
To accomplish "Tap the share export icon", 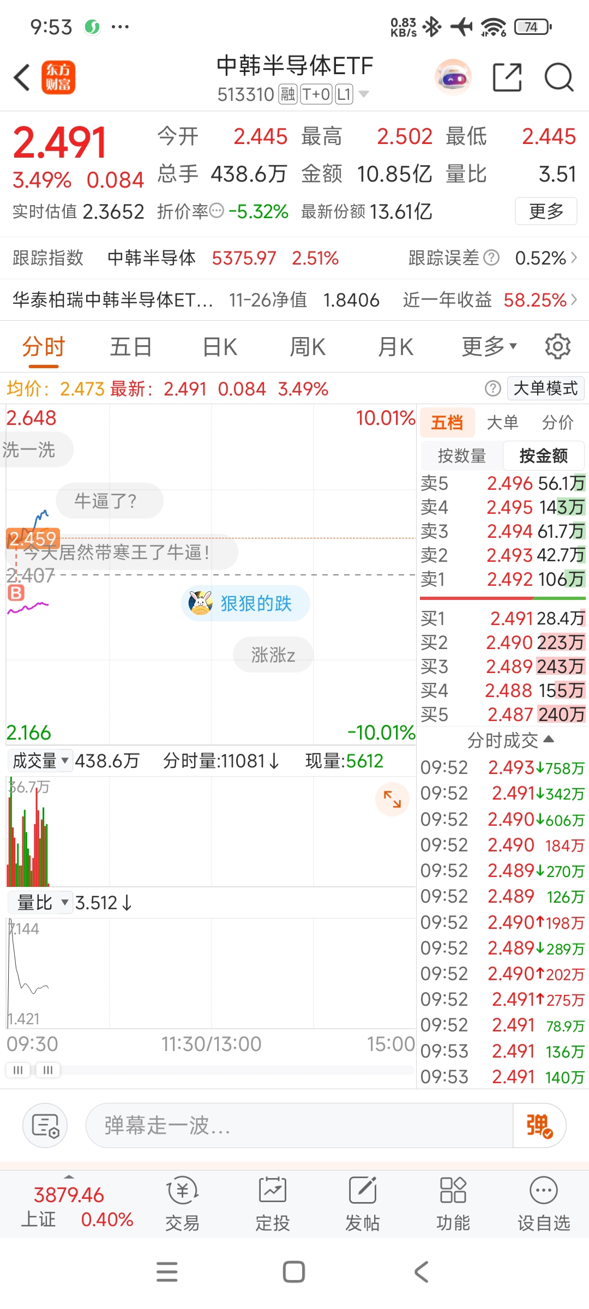I will [507, 77].
